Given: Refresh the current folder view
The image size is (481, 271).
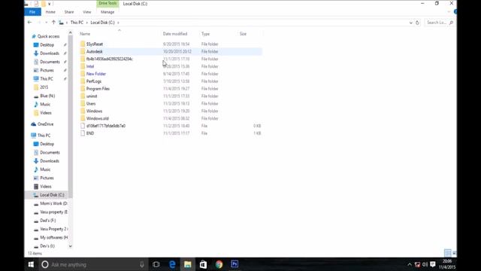Looking at the screenshot, I should coord(417,23).
